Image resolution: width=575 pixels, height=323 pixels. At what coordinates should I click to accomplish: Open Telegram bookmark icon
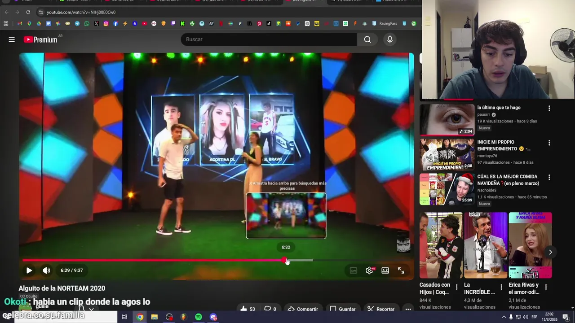click(x=77, y=23)
